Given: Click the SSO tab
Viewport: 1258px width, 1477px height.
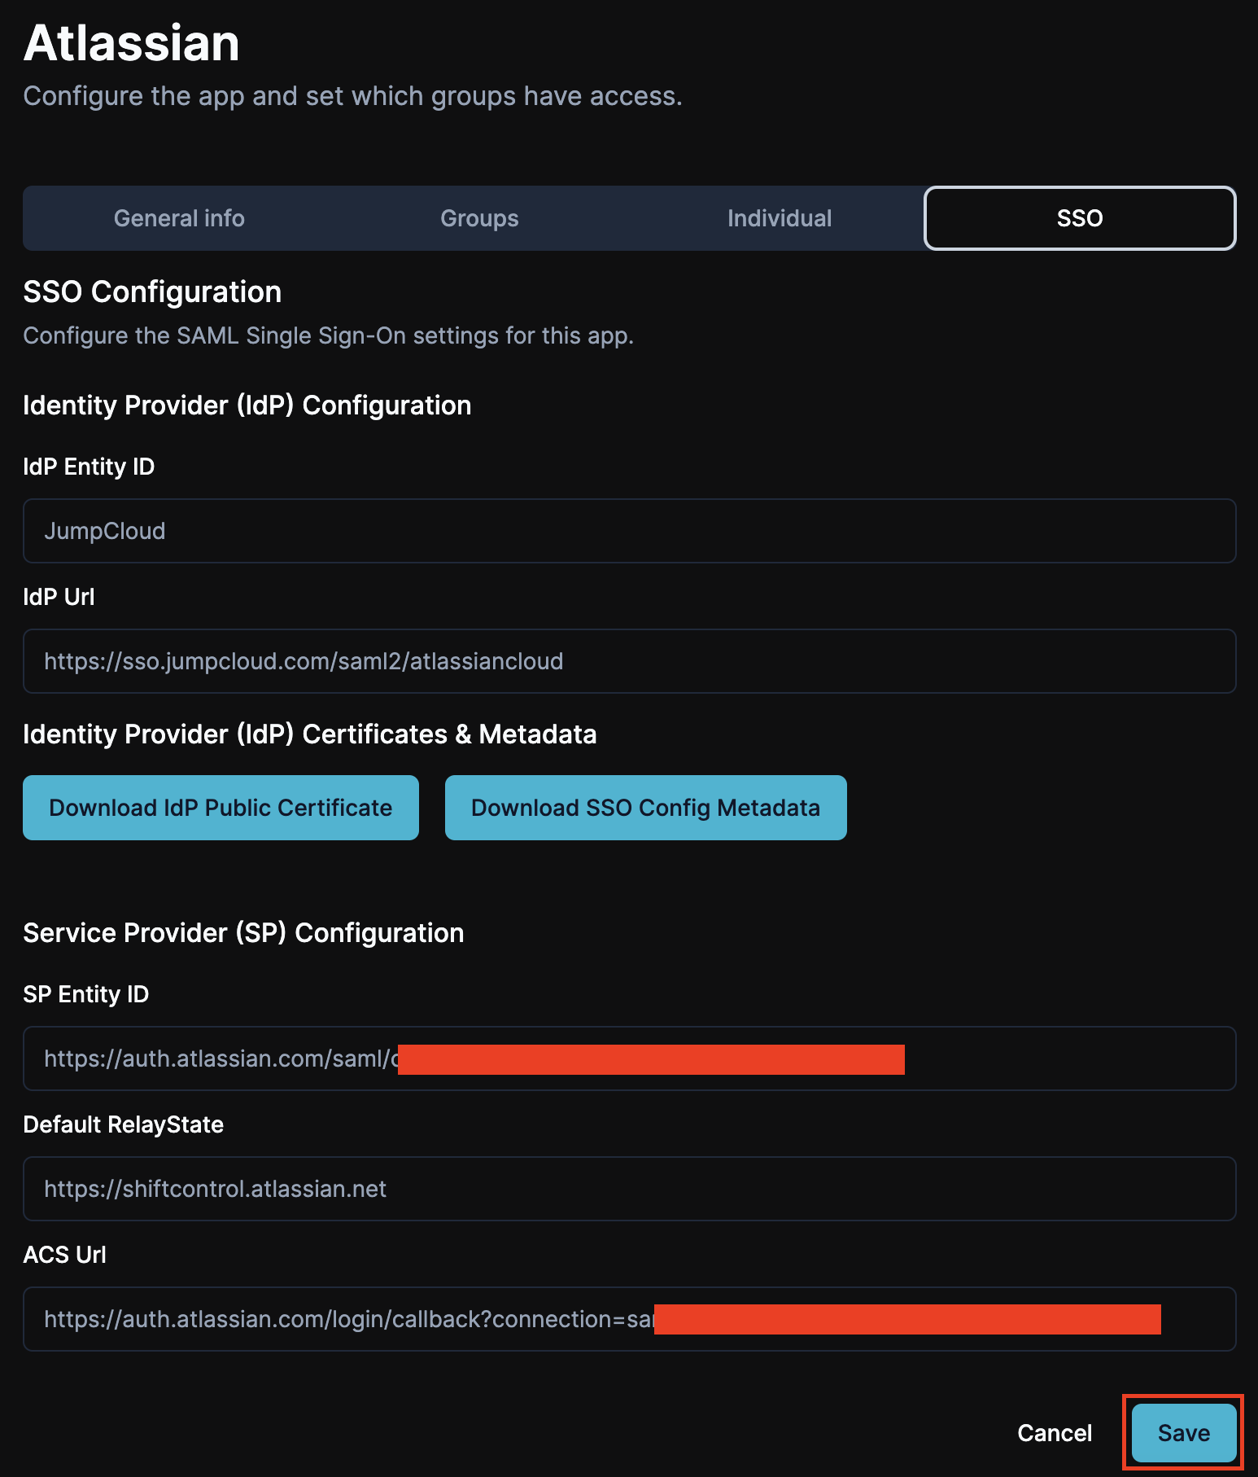Looking at the screenshot, I should 1080,218.
